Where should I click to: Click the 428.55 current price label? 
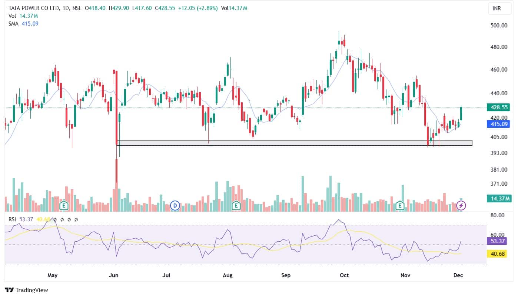[499, 107]
